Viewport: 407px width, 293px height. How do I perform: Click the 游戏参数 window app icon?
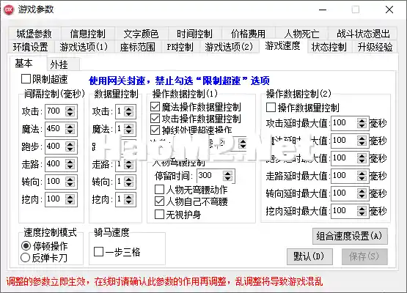(x=9, y=10)
